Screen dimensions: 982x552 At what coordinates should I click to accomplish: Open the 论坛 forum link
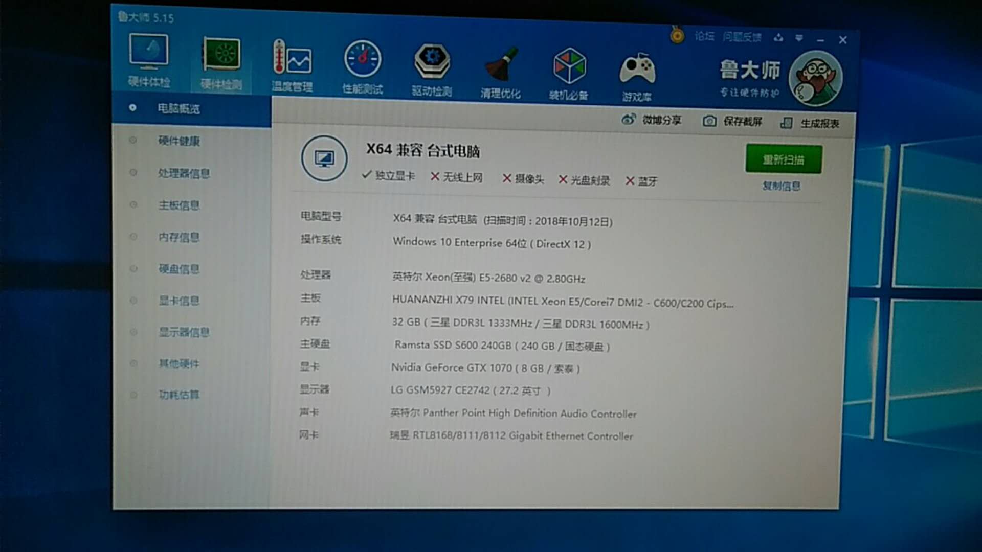tap(704, 36)
